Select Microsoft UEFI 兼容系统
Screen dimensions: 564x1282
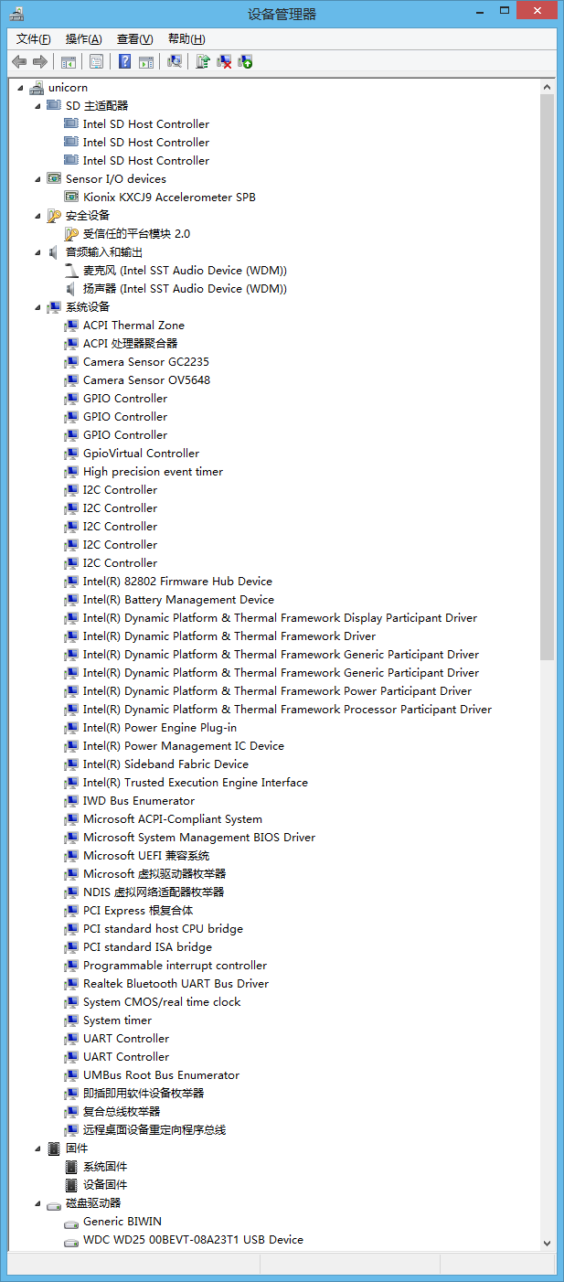click(x=146, y=856)
